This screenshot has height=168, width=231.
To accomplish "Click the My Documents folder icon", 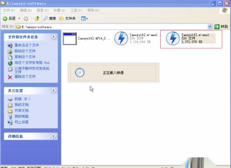I will pos(10,105).
